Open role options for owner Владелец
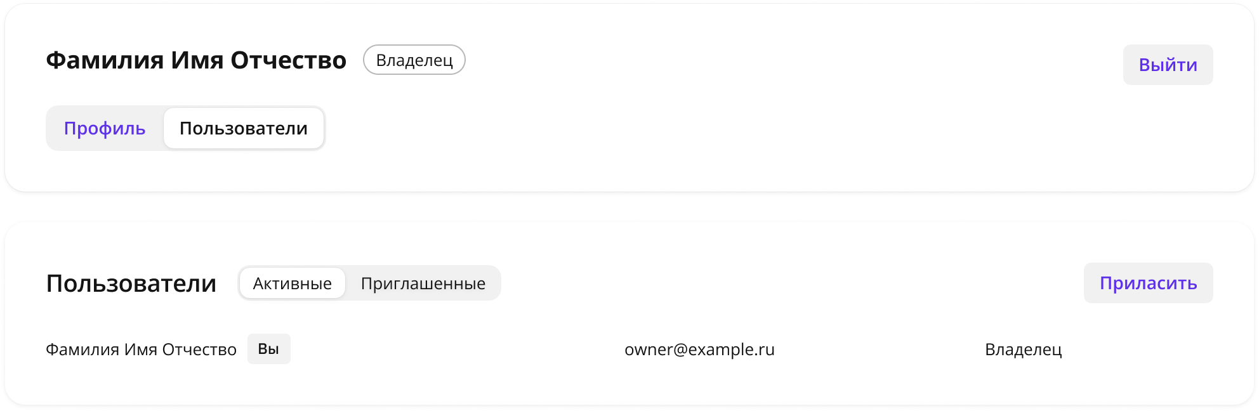The width and height of the screenshot is (1259, 411). (x=1023, y=349)
